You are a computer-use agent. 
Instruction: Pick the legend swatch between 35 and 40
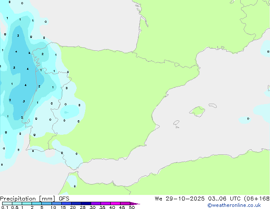(106, 203)
